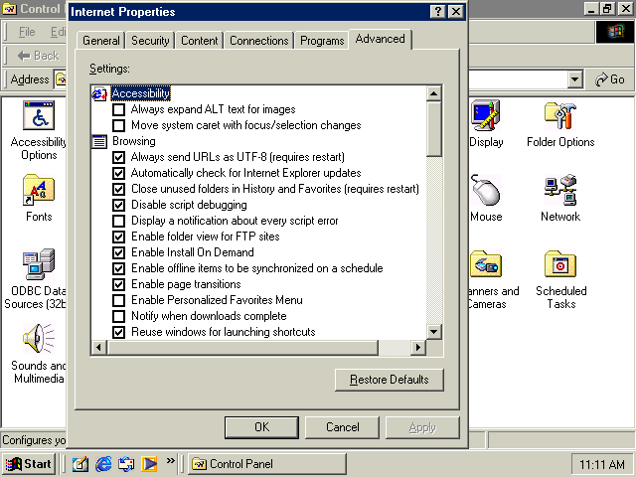Screen dimensions: 636x477
Task: Click the Help question mark button in title bar
Action: (x=437, y=11)
